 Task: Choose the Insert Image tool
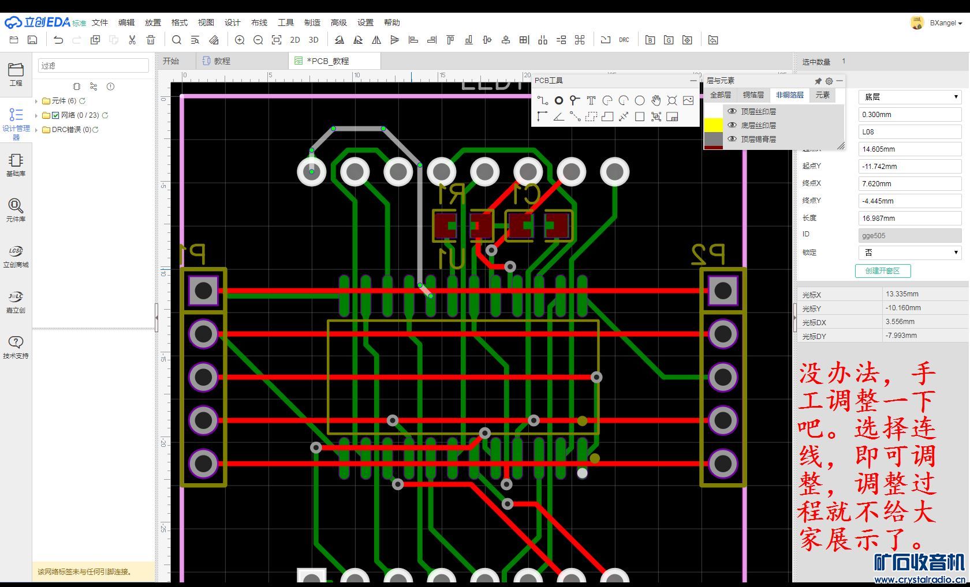(x=688, y=100)
